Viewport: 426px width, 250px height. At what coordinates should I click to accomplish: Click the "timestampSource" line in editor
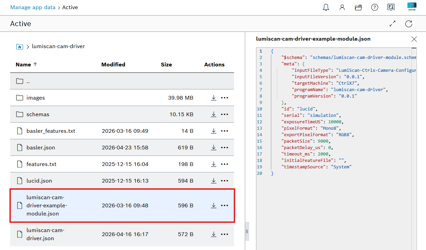(x=316, y=167)
